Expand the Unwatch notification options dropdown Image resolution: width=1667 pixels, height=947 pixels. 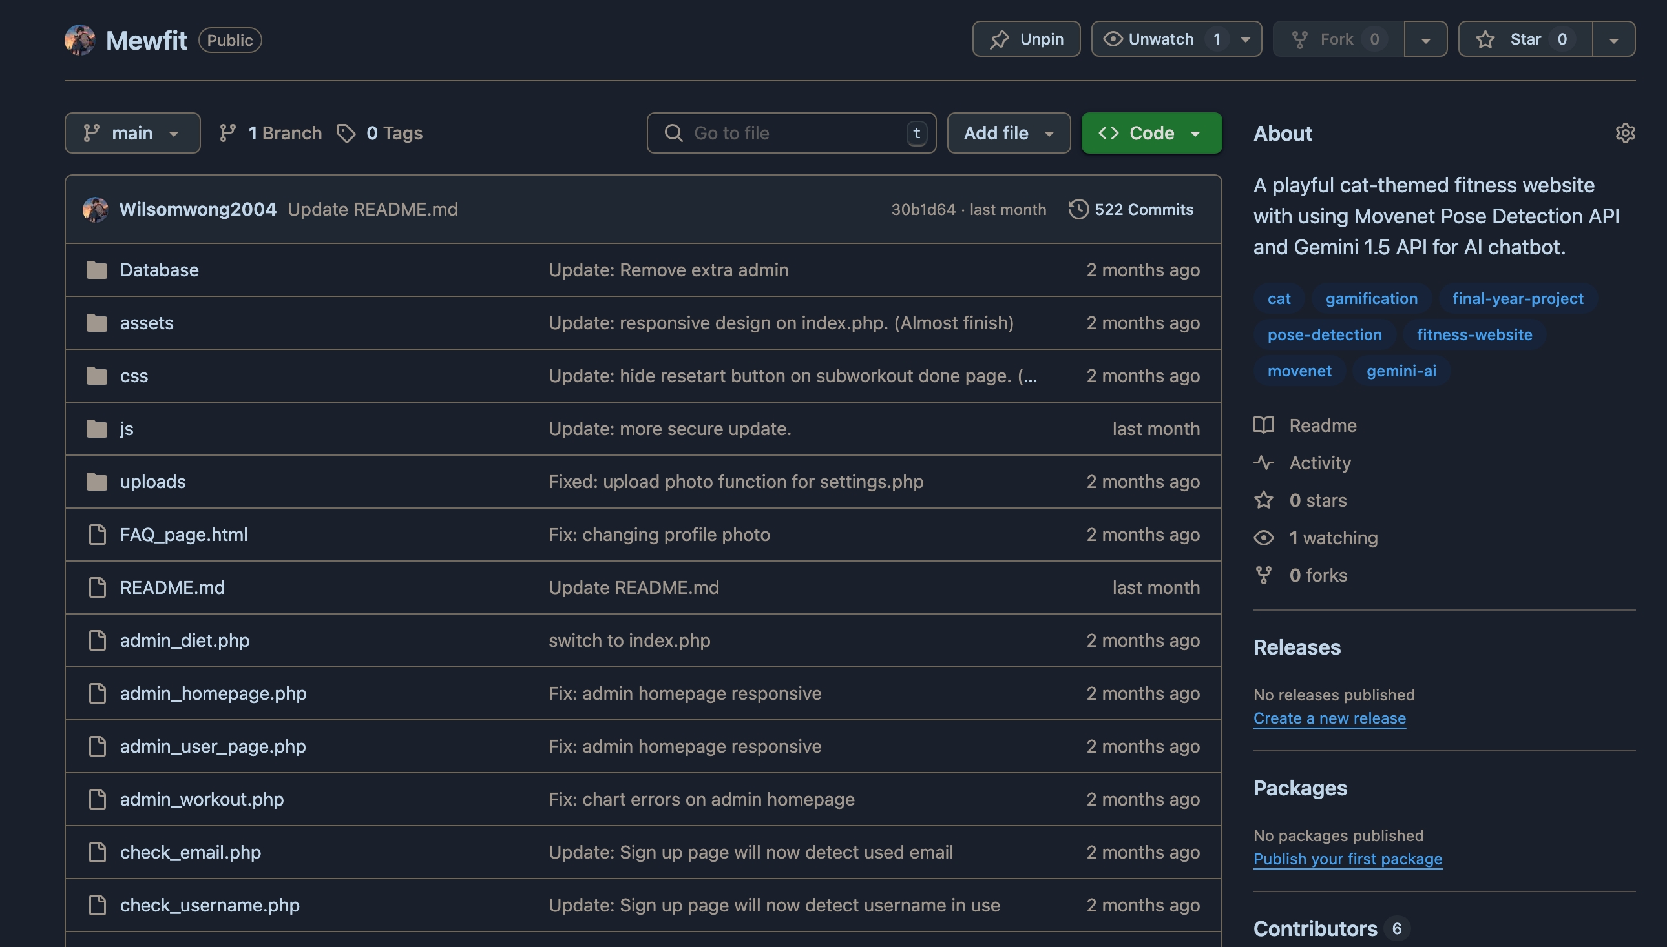(1245, 39)
